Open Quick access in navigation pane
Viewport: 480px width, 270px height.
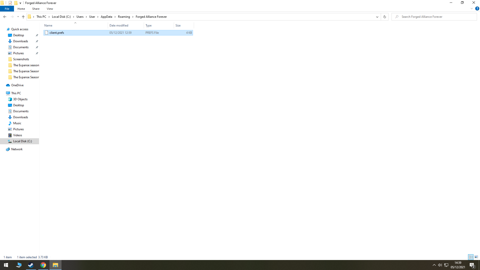[20, 29]
